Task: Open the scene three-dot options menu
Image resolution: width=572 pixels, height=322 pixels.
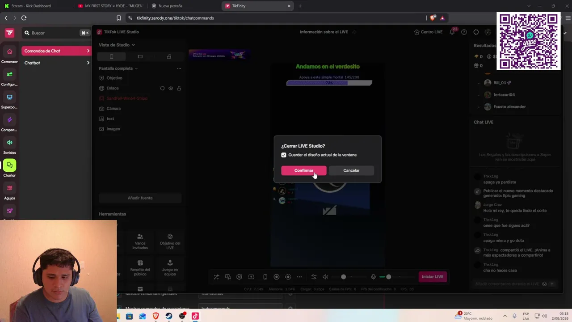Action: [x=179, y=68]
